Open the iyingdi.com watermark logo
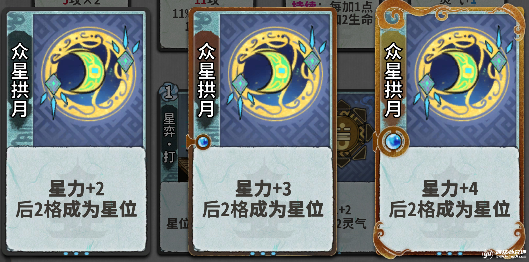Screen dimensions: 529x262 (504, 254)
